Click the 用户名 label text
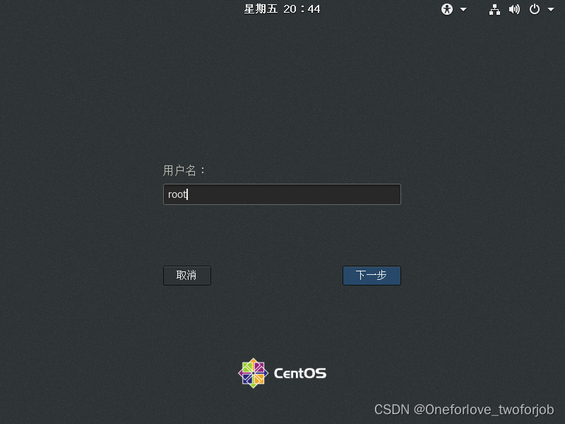This screenshot has height=424, width=565. coord(184,170)
